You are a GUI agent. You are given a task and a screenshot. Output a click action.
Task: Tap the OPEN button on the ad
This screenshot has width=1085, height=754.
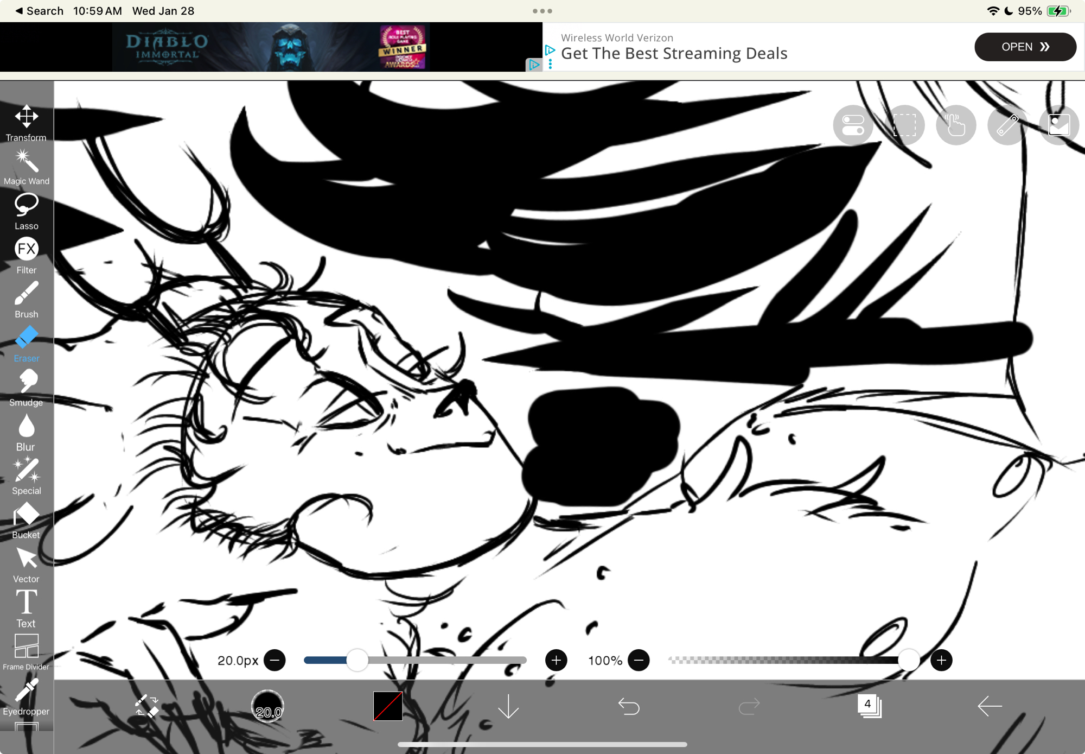(x=1025, y=47)
